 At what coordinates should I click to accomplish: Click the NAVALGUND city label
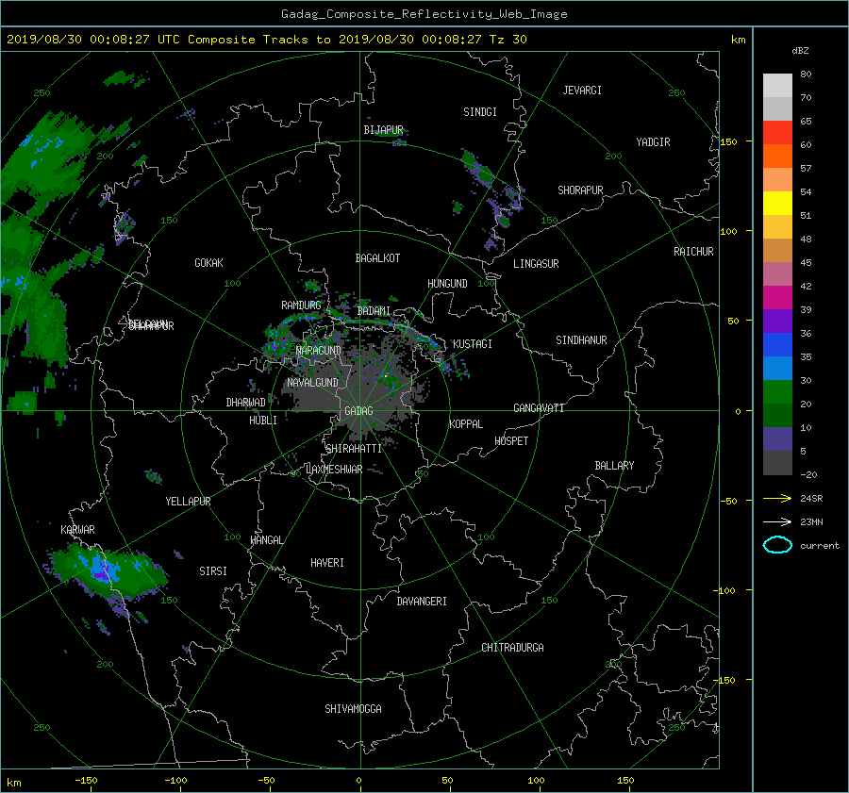click(x=312, y=383)
